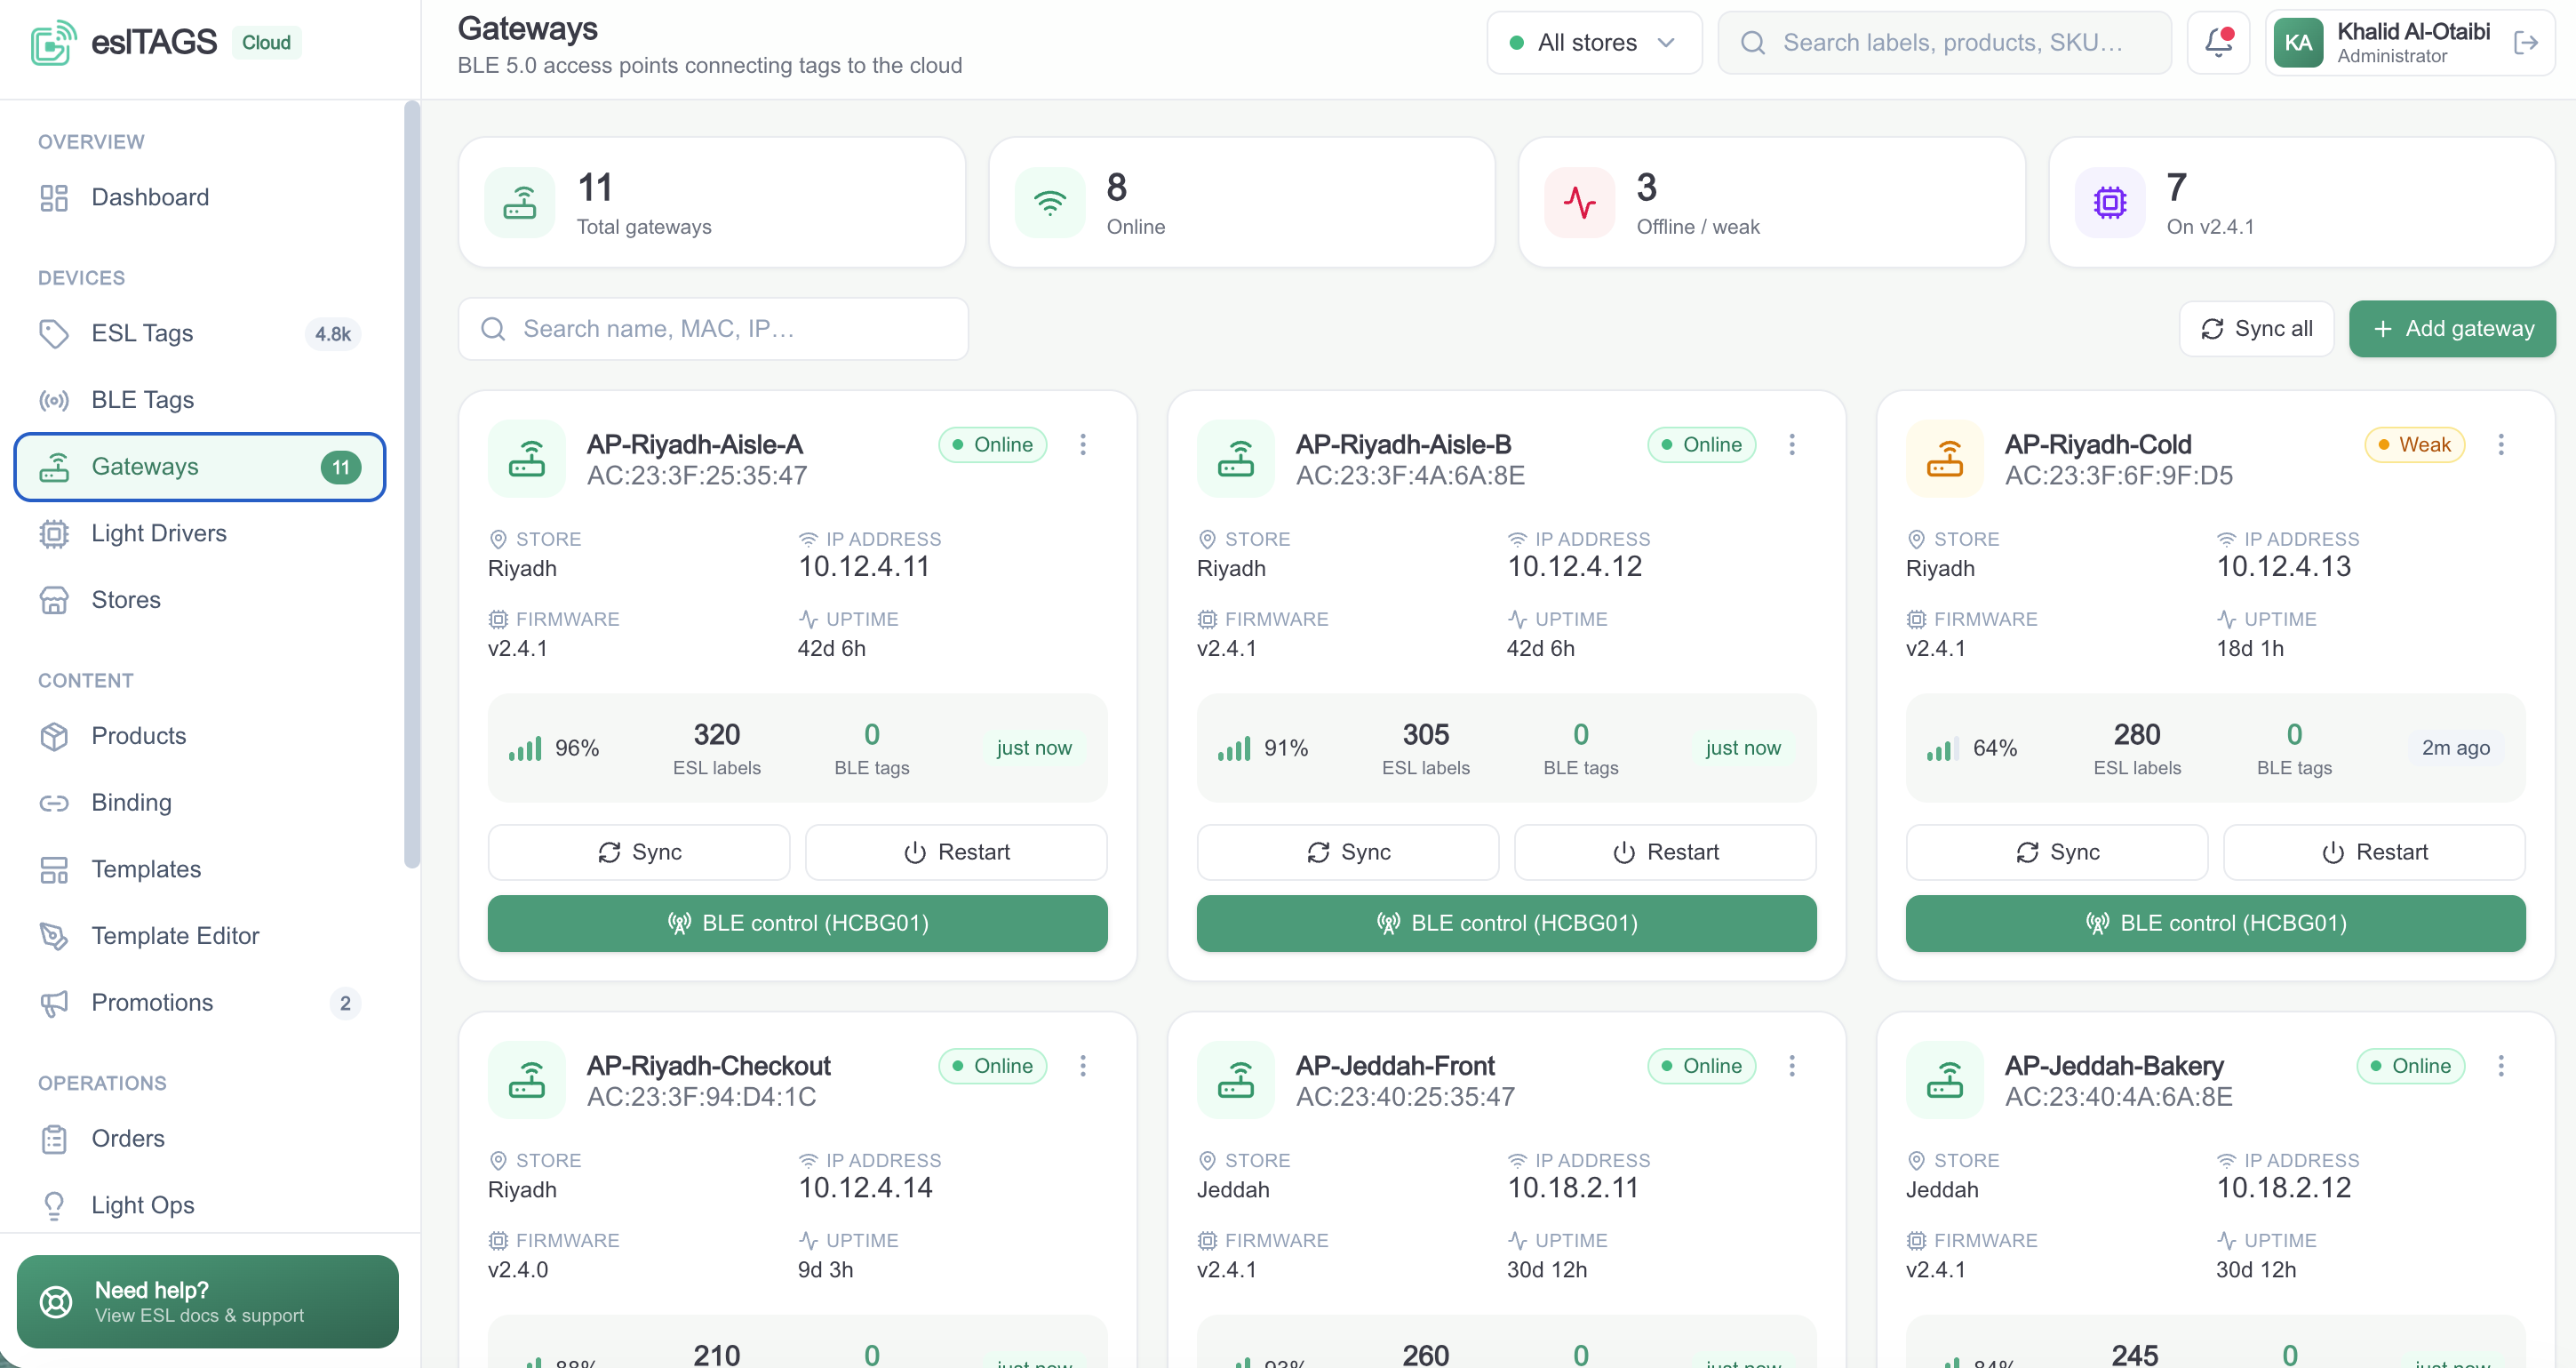
Task: Click the Online wifi stat icon
Action: (x=1050, y=202)
